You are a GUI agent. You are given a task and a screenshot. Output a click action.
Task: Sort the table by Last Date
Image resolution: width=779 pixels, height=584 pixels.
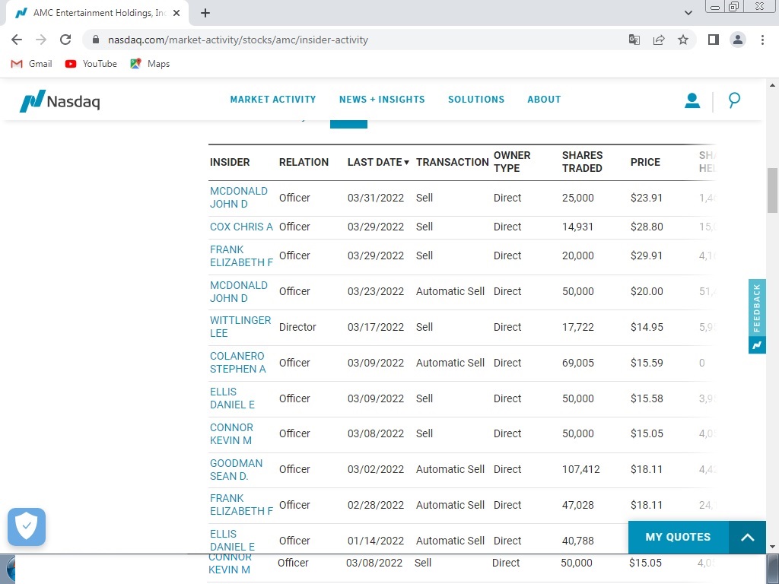[378, 162]
